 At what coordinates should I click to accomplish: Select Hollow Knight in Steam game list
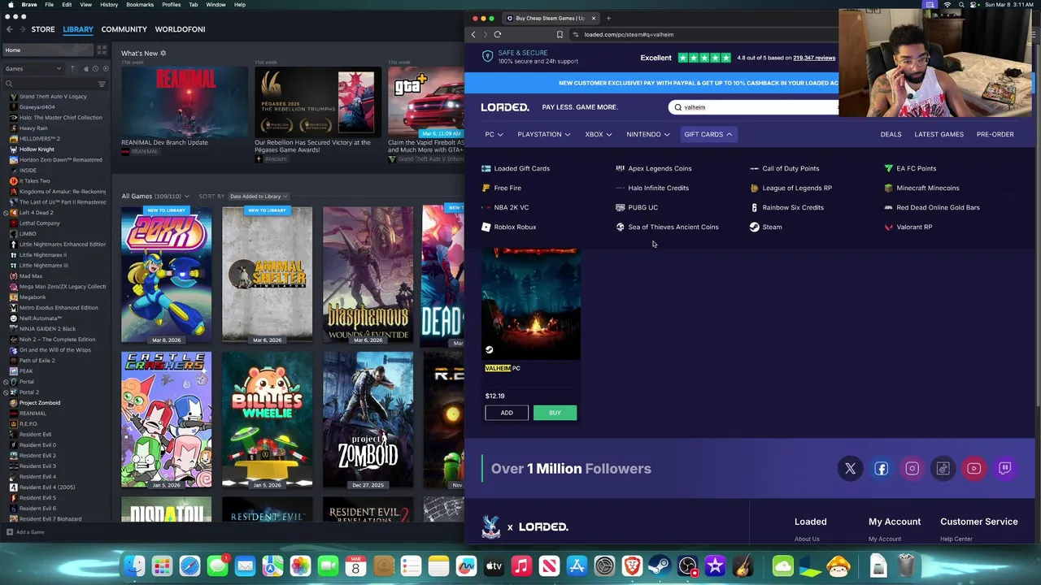[37, 149]
